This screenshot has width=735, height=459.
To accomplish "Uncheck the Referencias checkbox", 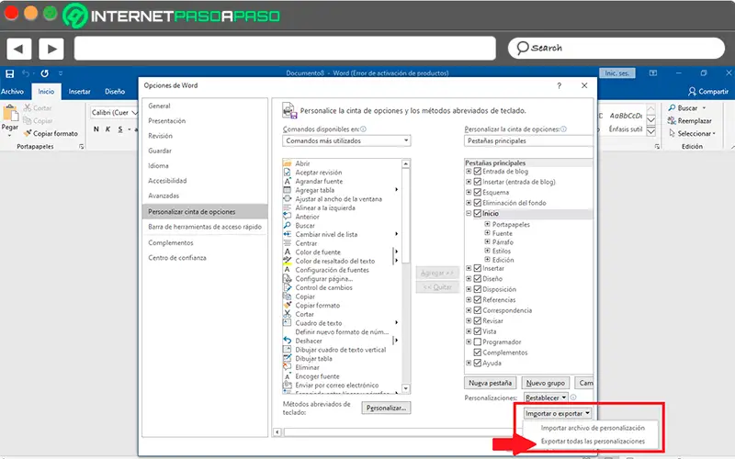I will [478, 300].
